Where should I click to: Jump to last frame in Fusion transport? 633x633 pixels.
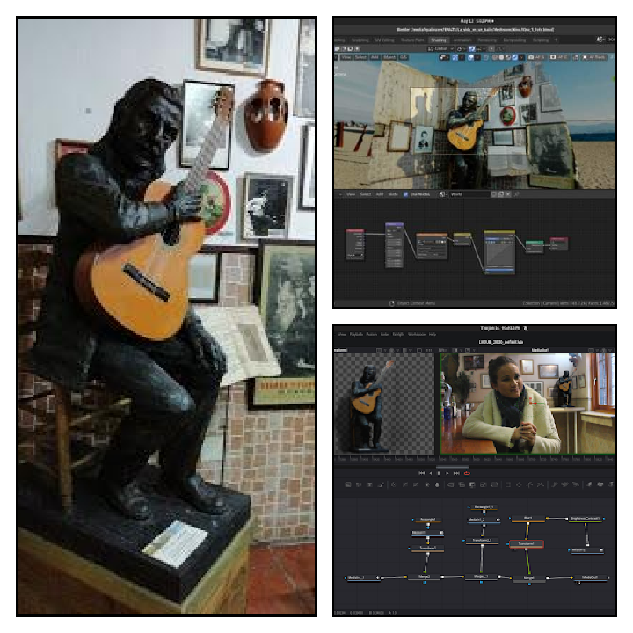(x=456, y=473)
